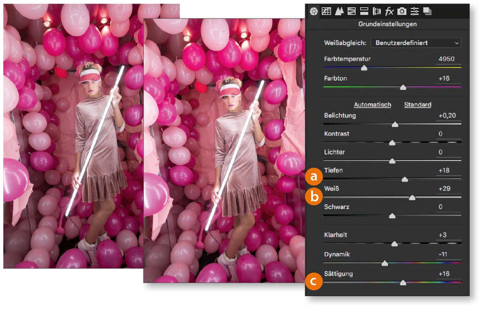This screenshot has width=482, height=309.
Task: Click the Dynamik value field showing -11
Action: pyautogui.click(x=443, y=254)
